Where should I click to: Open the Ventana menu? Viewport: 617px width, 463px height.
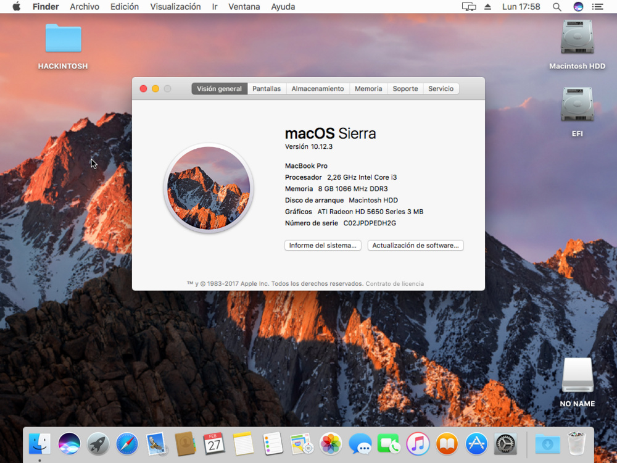tap(244, 7)
